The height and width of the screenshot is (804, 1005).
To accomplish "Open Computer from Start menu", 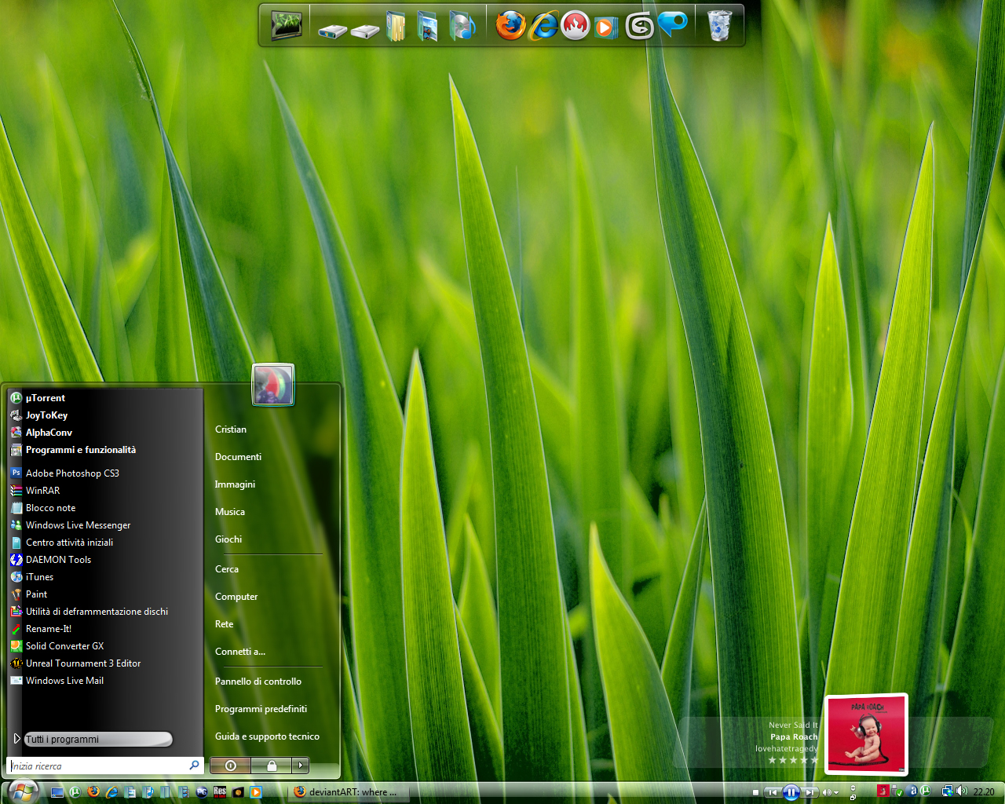I will (x=236, y=597).
